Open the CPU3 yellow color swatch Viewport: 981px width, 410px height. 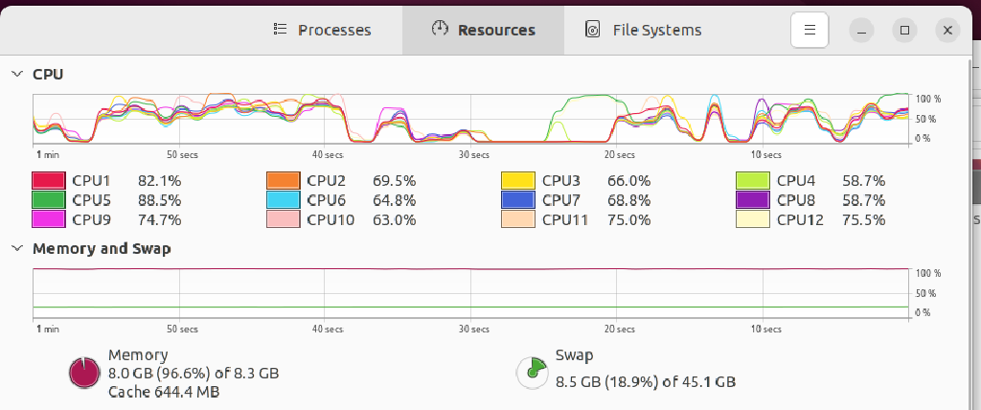pyautogui.click(x=518, y=180)
